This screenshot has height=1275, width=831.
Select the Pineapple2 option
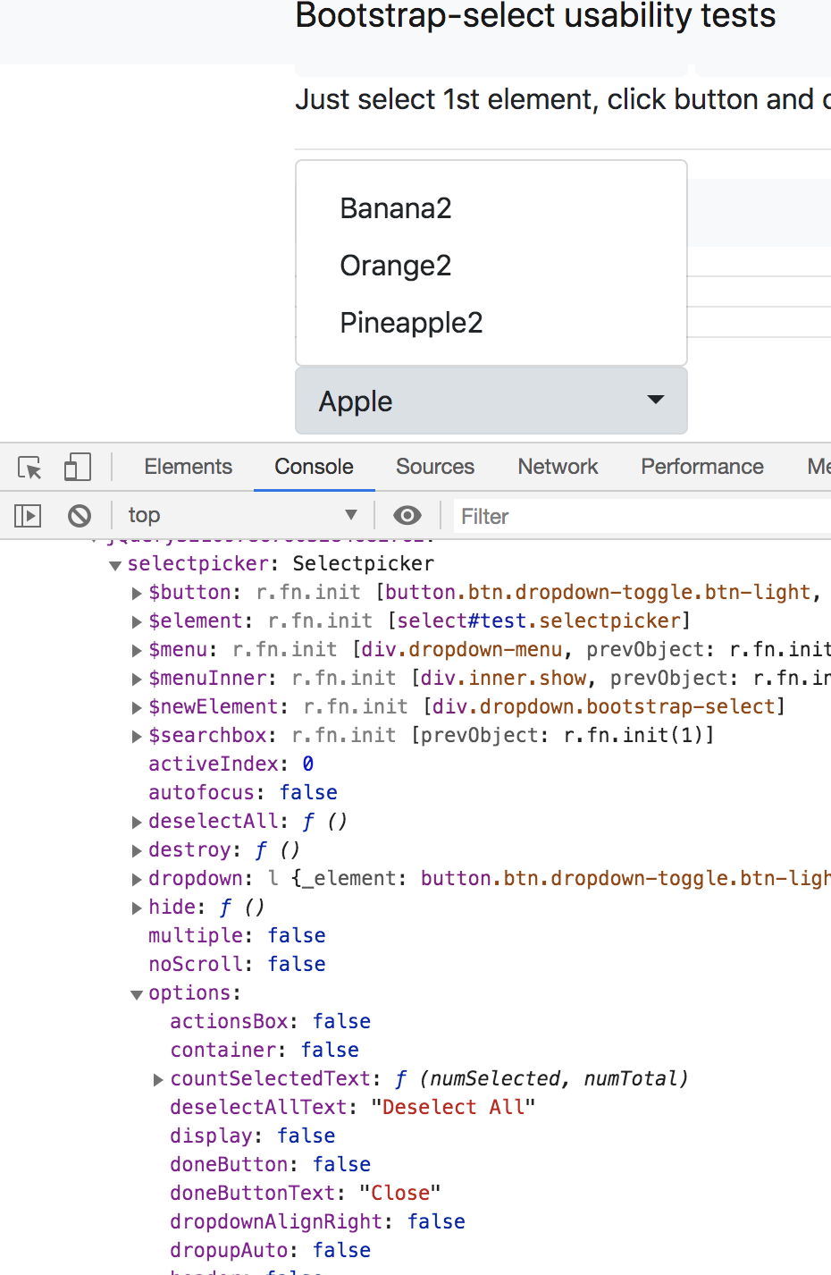[x=411, y=322]
